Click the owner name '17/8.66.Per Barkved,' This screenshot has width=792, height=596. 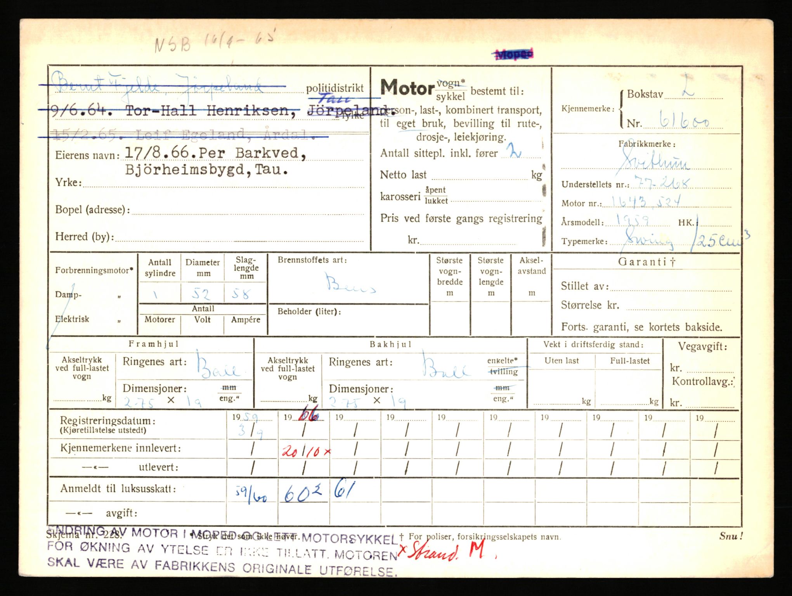coord(215,153)
